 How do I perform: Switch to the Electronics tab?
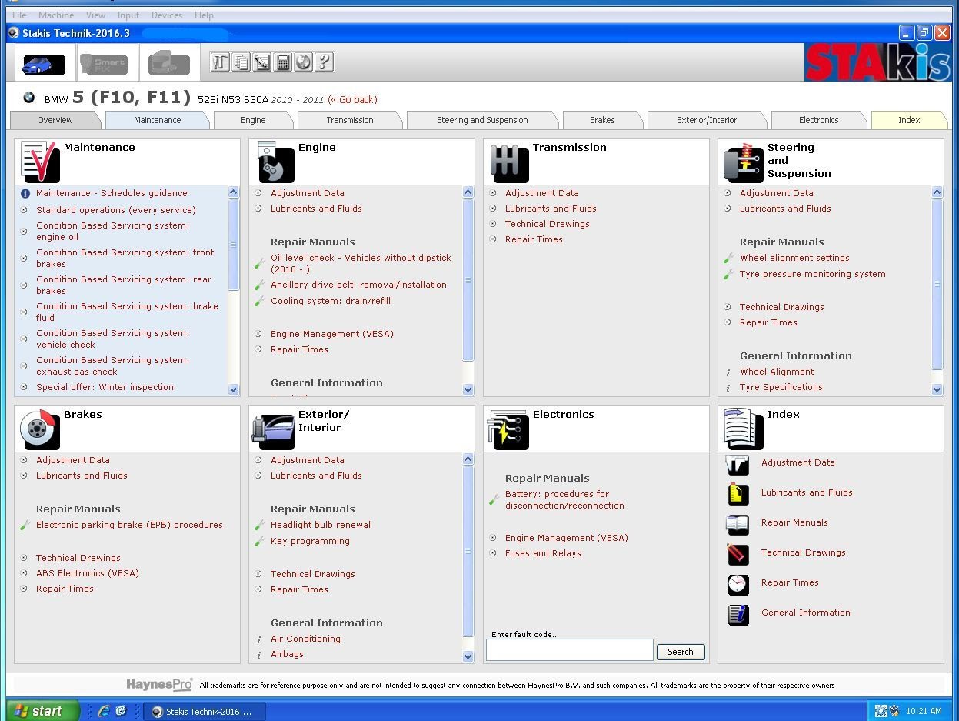coord(818,120)
